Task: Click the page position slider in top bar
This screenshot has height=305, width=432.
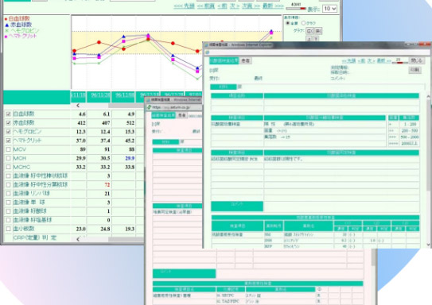Action: (296, 9)
